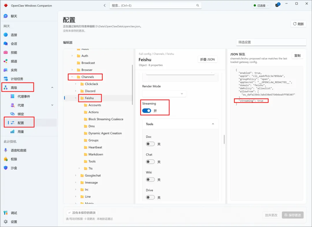Open the 频道 channels icon
The width and height of the screenshot is (312, 227).
5,61
